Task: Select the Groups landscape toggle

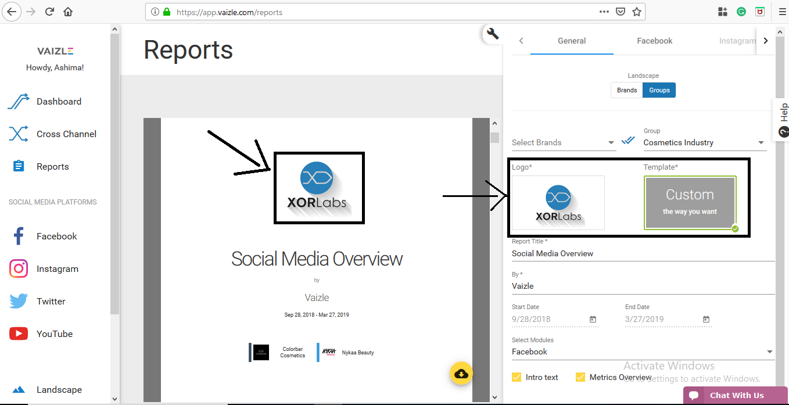Action: (x=659, y=90)
